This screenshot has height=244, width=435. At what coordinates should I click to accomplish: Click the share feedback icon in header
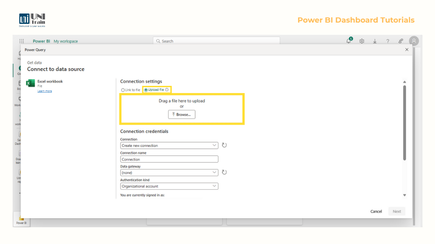coord(401,41)
